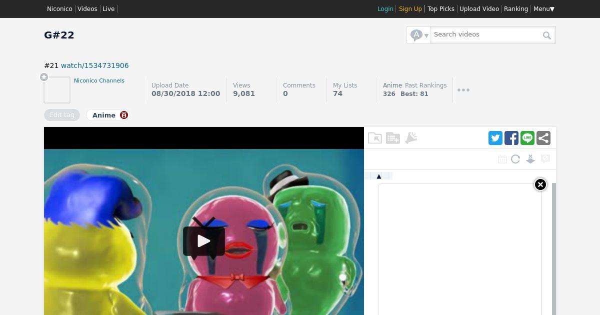Open the gray generic share icon
The height and width of the screenshot is (315, 600).
[543, 138]
